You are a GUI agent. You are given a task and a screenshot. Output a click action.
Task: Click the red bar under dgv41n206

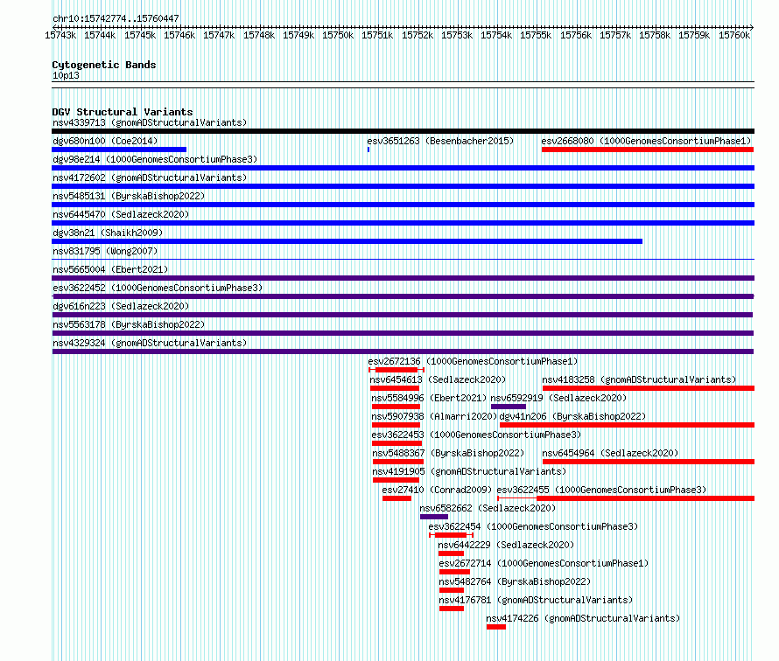[627, 425]
